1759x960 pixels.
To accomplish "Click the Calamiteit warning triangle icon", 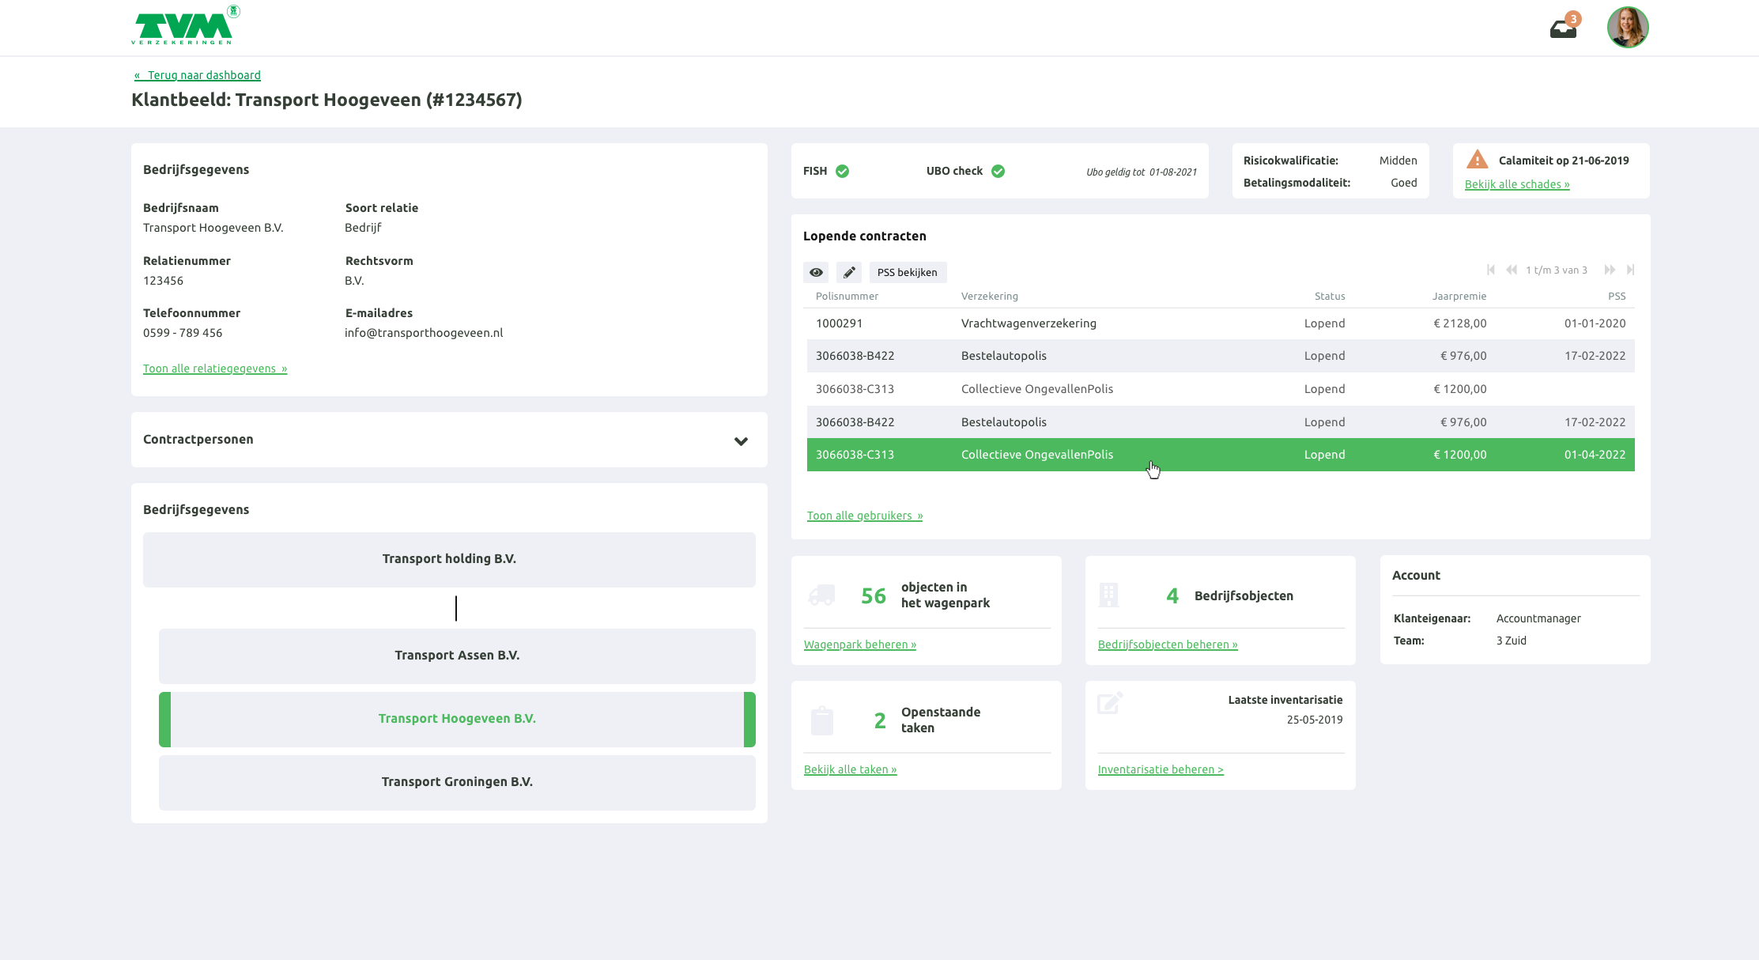I will click(x=1477, y=160).
